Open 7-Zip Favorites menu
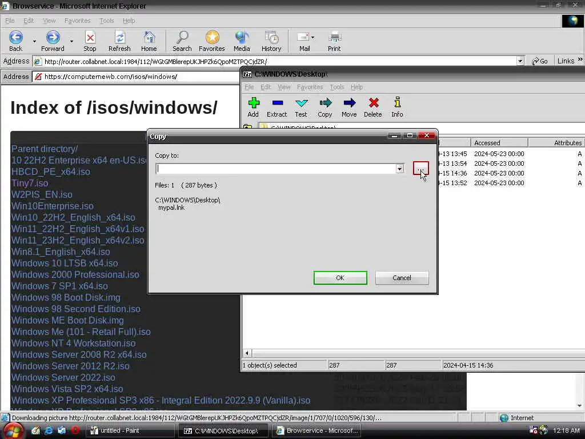The height and width of the screenshot is (439, 585). [310, 87]
